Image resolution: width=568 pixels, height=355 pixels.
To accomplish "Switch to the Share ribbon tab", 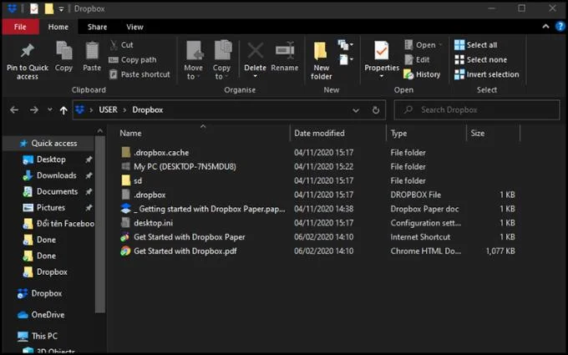I will 97,27.
